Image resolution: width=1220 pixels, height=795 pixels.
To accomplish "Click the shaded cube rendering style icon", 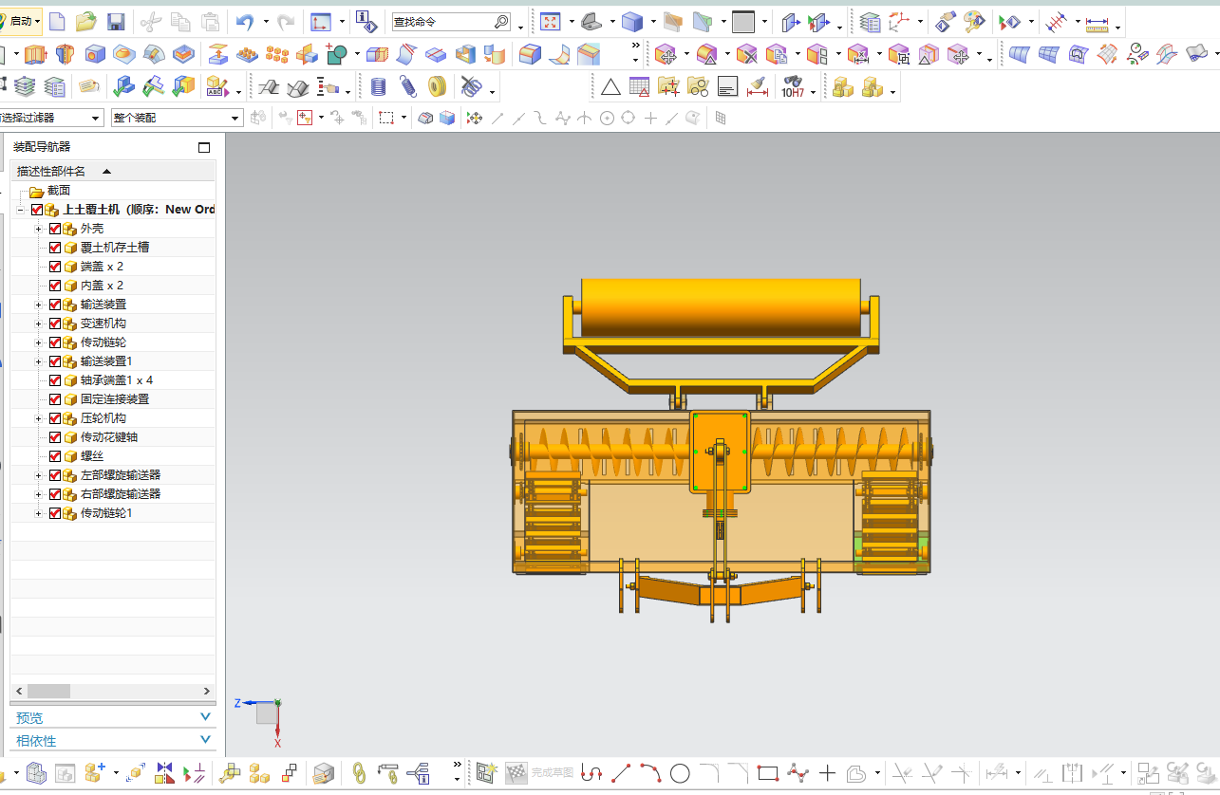I will click(632, 21).
